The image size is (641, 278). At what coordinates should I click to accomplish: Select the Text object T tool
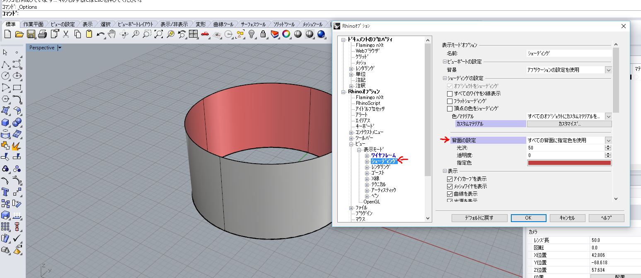[5, 192]
